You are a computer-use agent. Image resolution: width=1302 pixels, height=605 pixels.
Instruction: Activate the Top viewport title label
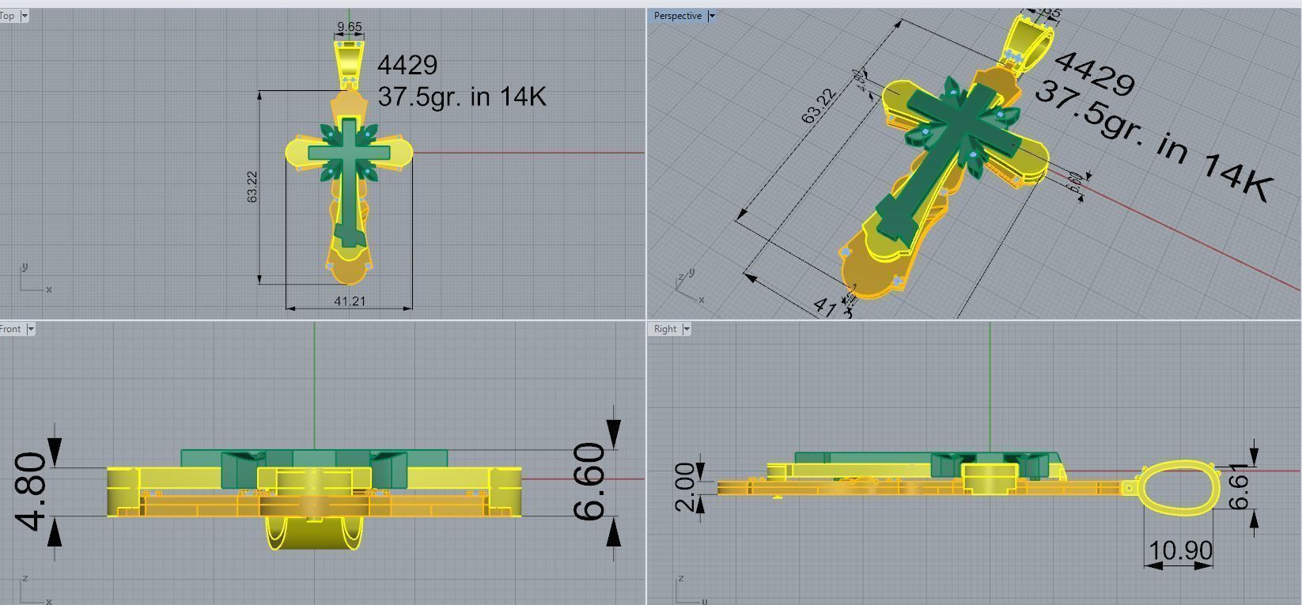[x=8, y=16]
